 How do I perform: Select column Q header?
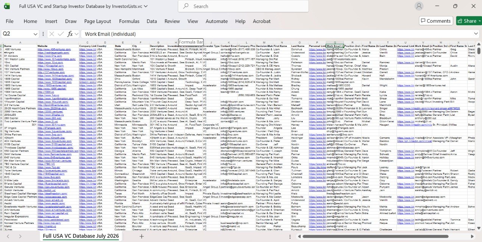(x=335, y=42)
